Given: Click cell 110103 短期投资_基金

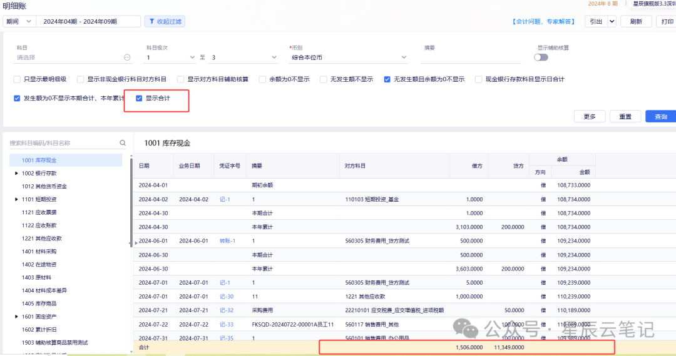Looking at the screenshot, I should click(x=372, y=199).
